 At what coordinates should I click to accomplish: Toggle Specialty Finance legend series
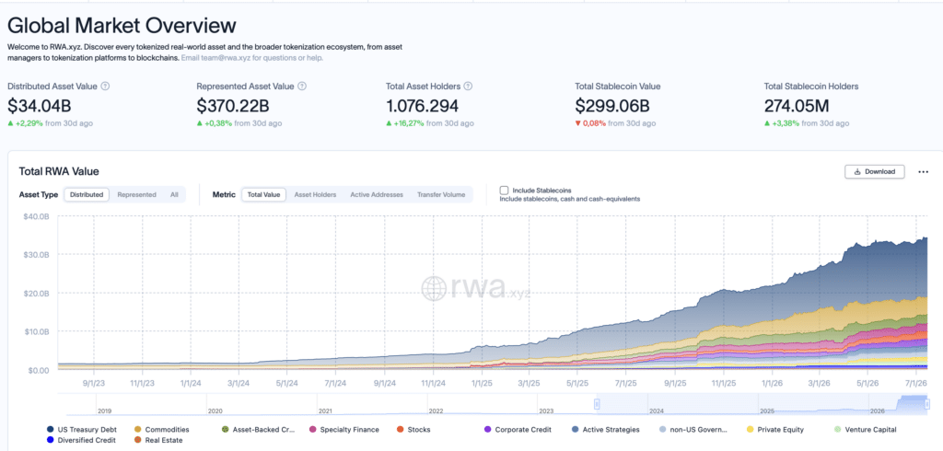point(344,429)
